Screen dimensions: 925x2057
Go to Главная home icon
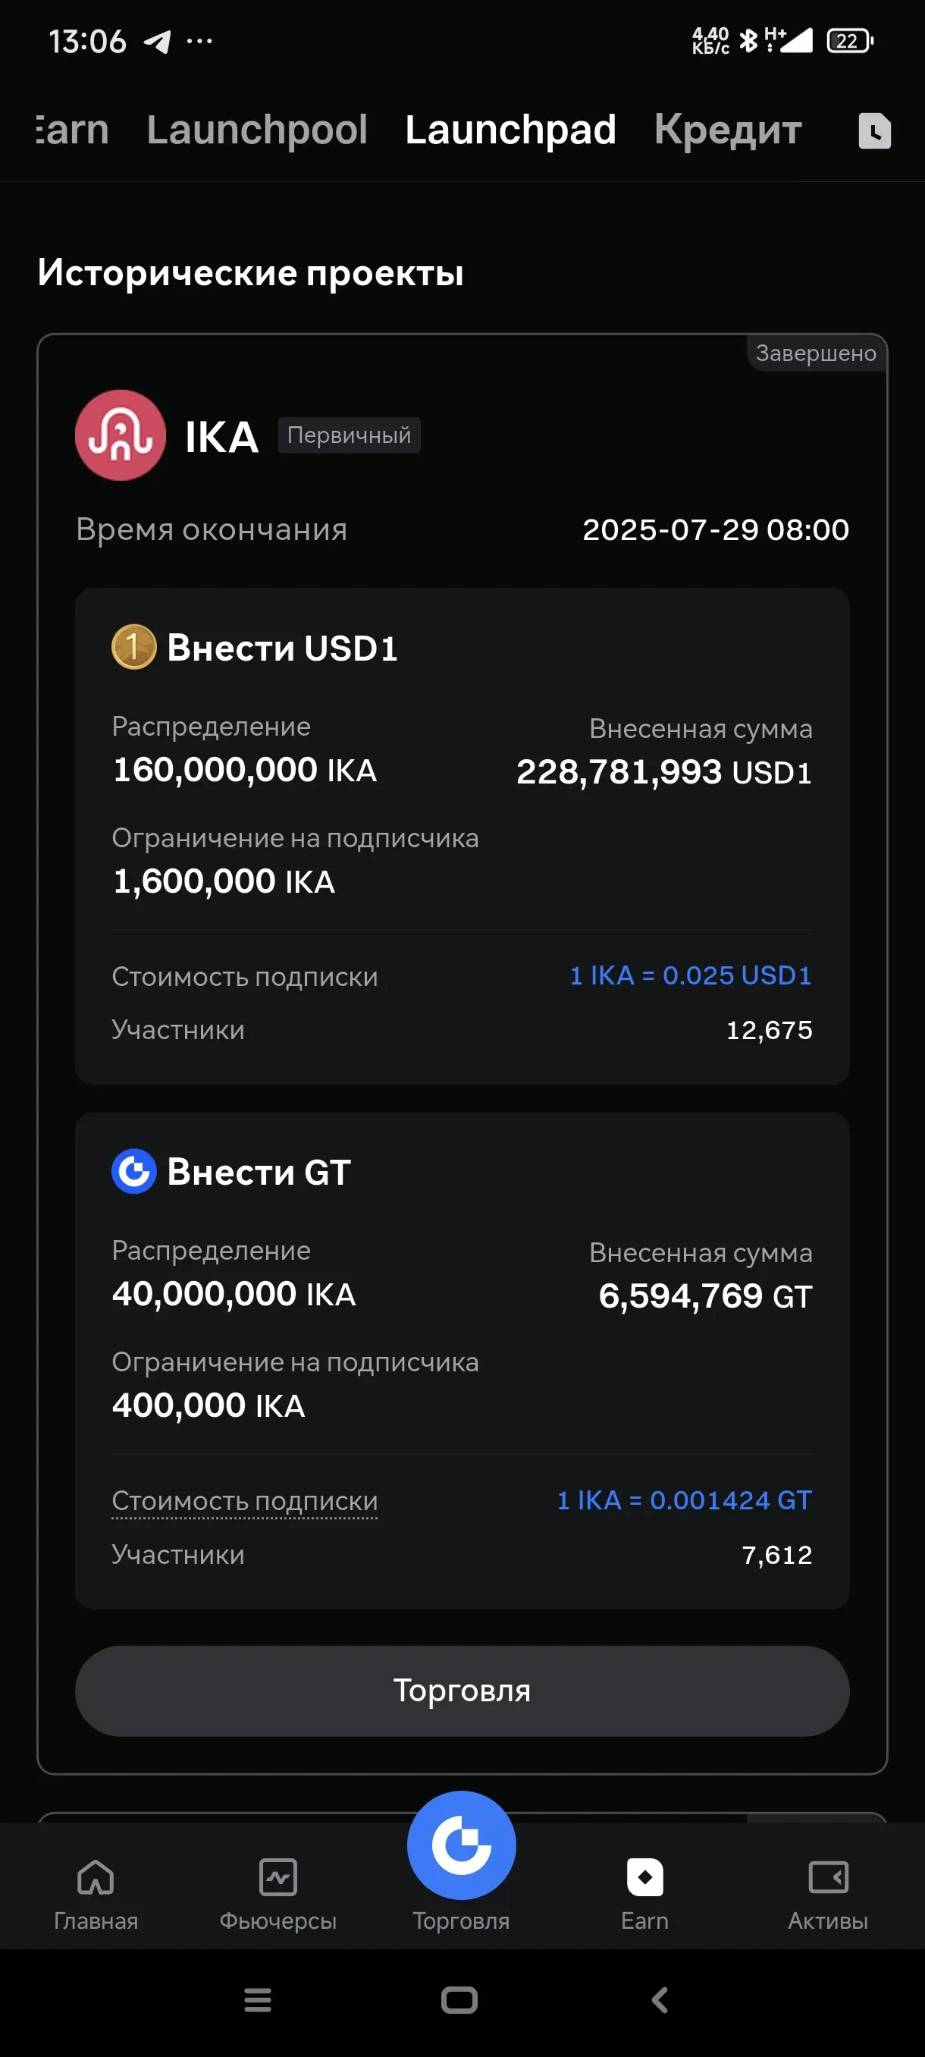point(96,1877)
